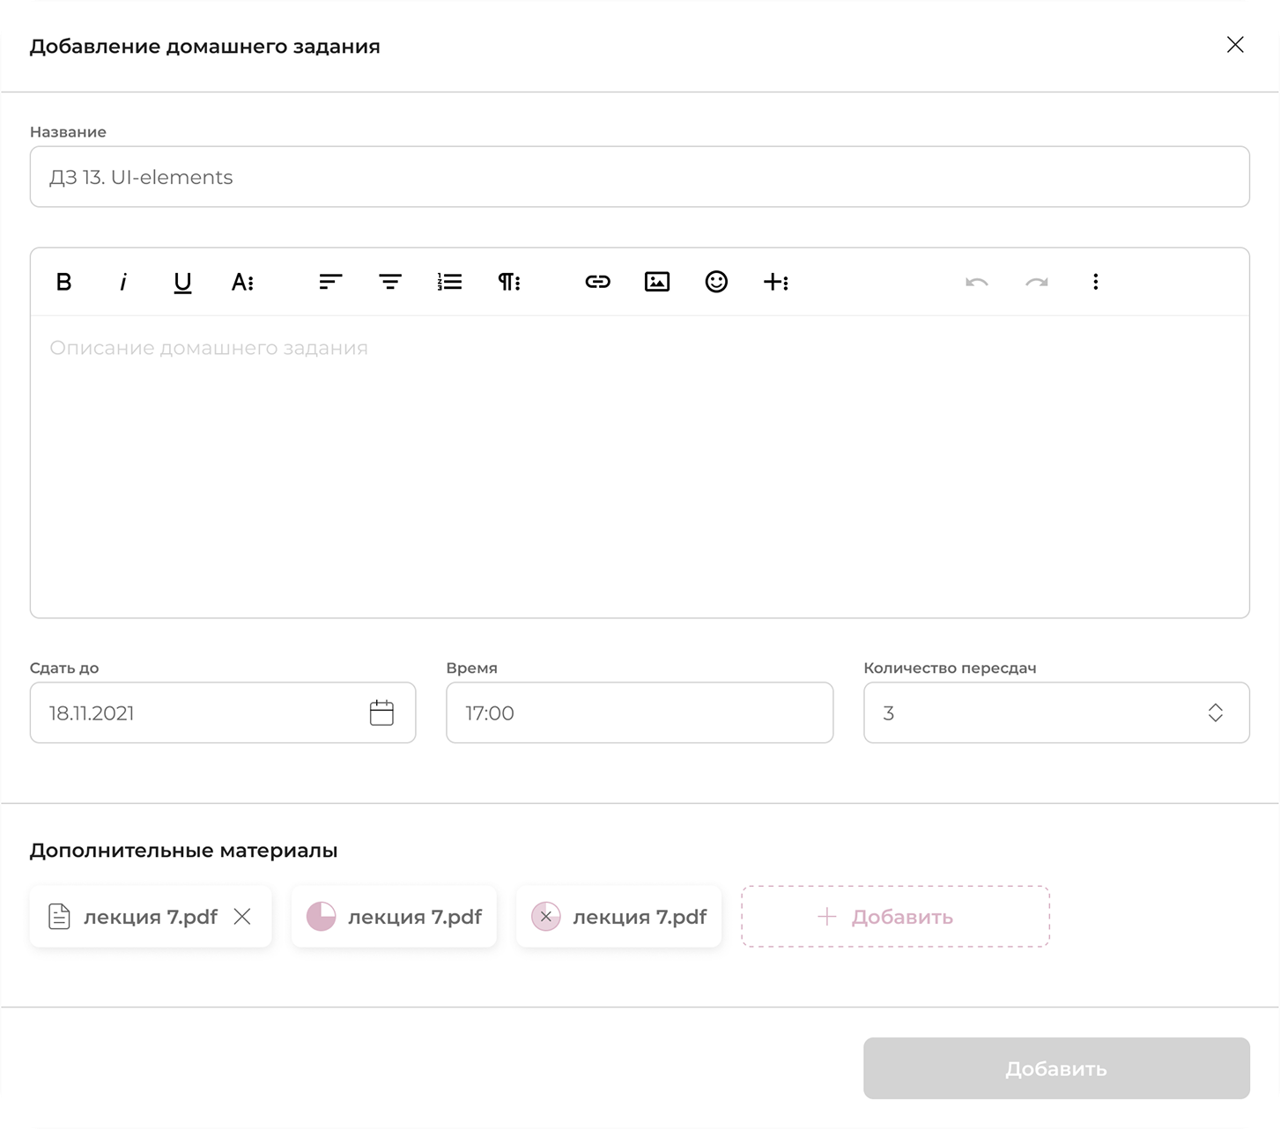Insert a hyperlink using the link icon
This screenshot has width=1280, height=1129.
(x=598, y=282)
